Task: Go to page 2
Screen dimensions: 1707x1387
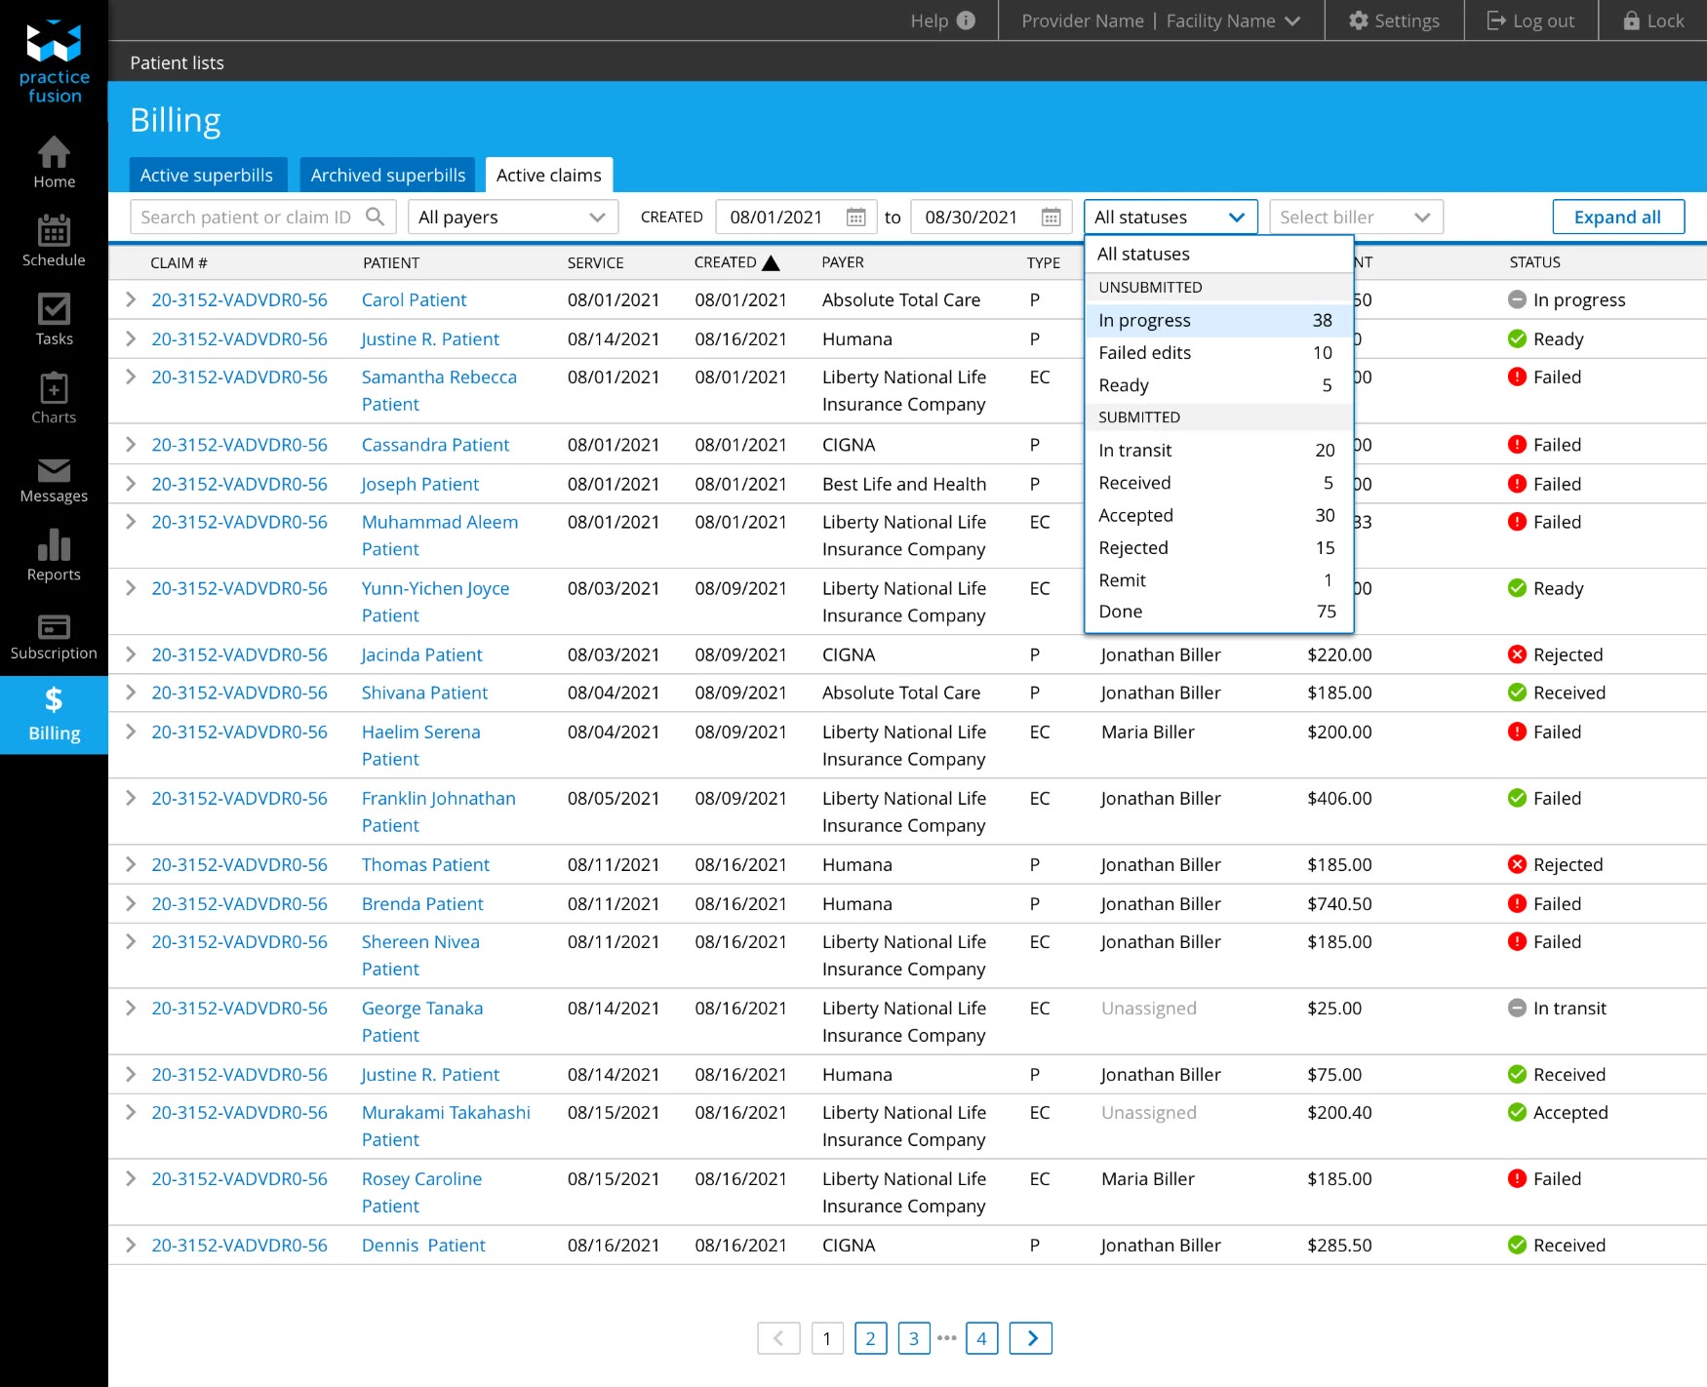Action: (870, 1338)
